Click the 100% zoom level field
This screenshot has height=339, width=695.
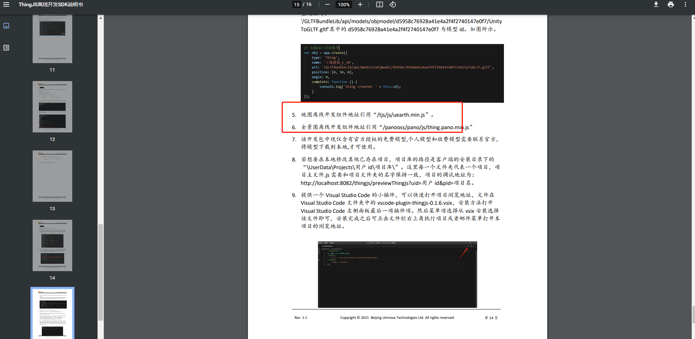pyautogui.click(x=344, y=4)
